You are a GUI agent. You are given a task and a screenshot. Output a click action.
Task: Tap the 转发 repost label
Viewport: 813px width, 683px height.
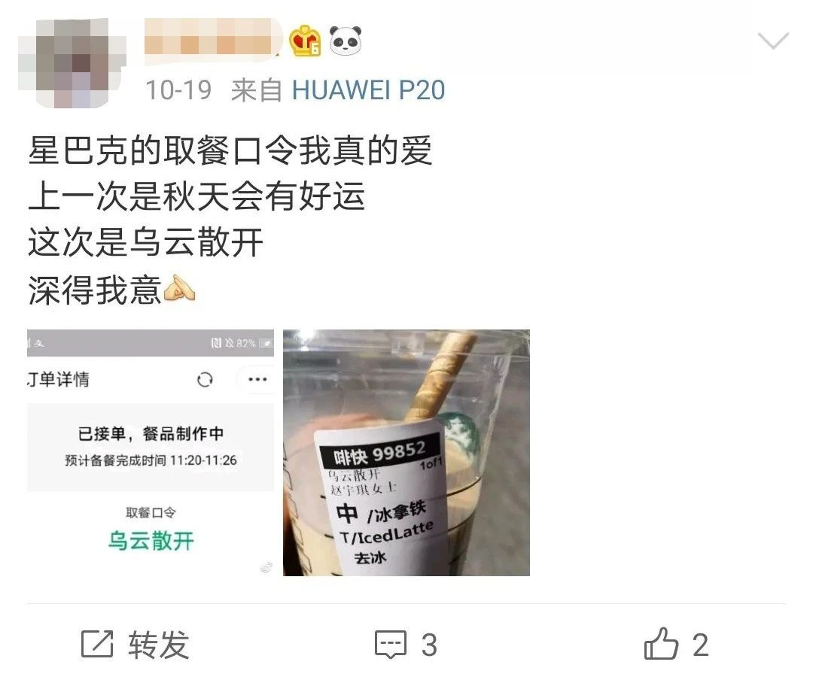pos(159,645)
